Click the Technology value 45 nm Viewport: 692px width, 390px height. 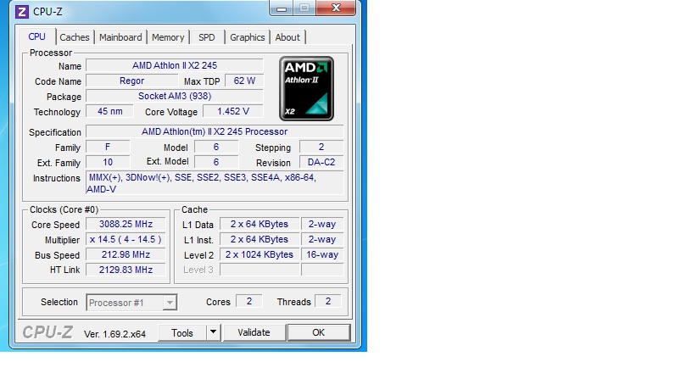pos(109,111)
